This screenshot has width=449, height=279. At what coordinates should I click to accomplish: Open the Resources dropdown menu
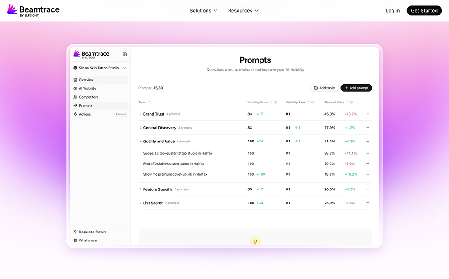(243, 11)
